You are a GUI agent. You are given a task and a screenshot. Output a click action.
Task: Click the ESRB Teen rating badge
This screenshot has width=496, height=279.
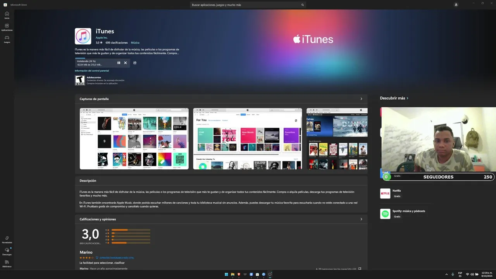pos(80,80)
